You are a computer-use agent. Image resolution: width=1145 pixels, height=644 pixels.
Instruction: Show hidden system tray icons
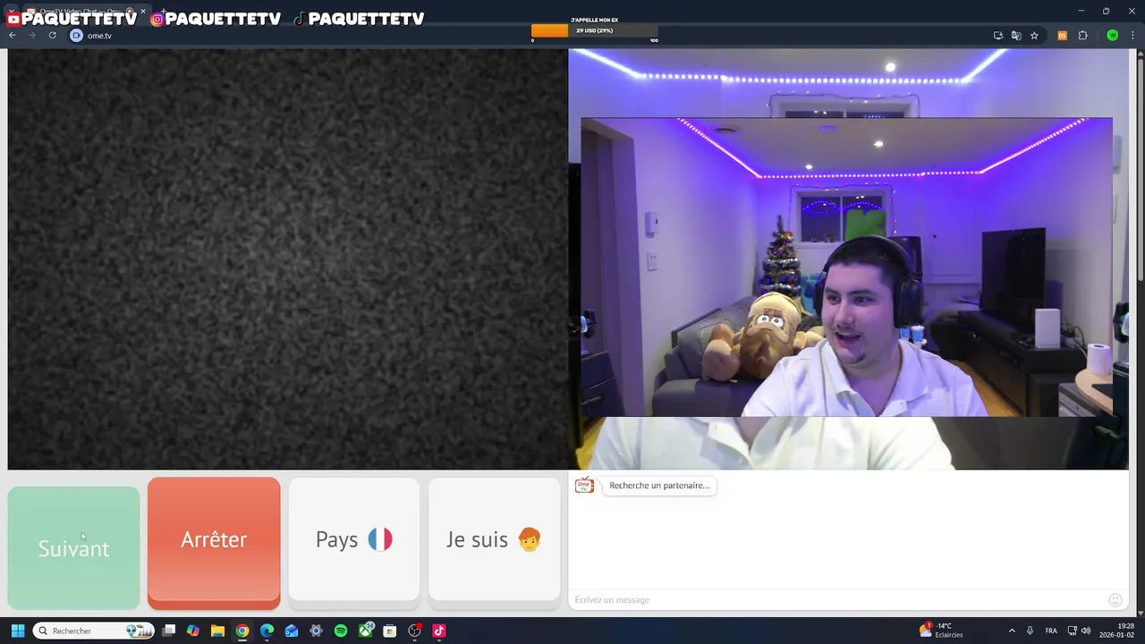point(1012,631)
